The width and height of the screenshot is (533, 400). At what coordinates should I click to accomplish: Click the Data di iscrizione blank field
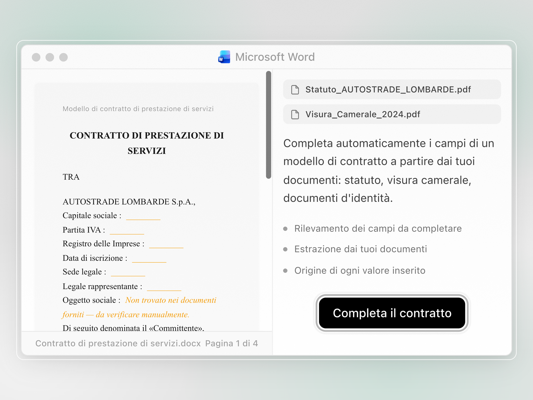coord(149,259)
